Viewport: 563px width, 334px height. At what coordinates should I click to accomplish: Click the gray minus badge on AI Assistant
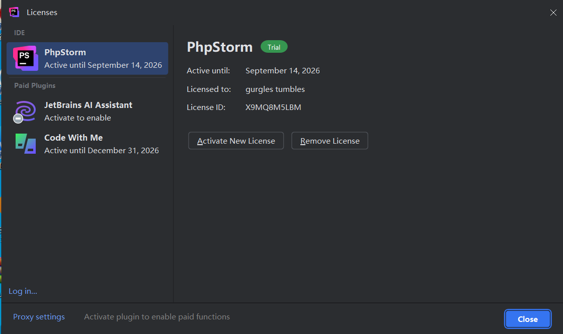[18, 118]
